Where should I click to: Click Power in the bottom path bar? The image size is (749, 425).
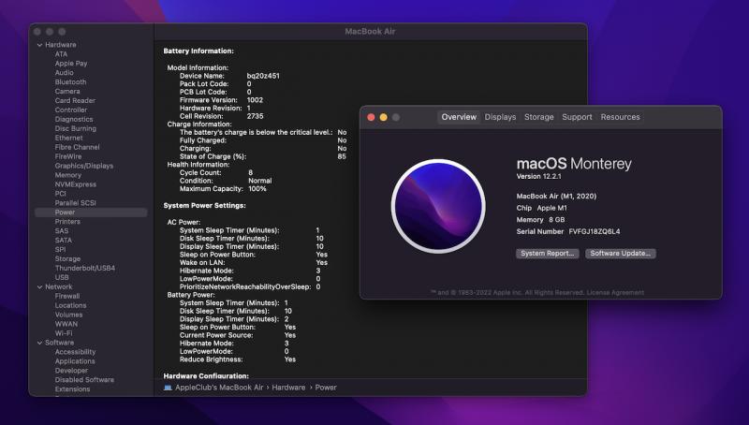[x=326, y=388]
